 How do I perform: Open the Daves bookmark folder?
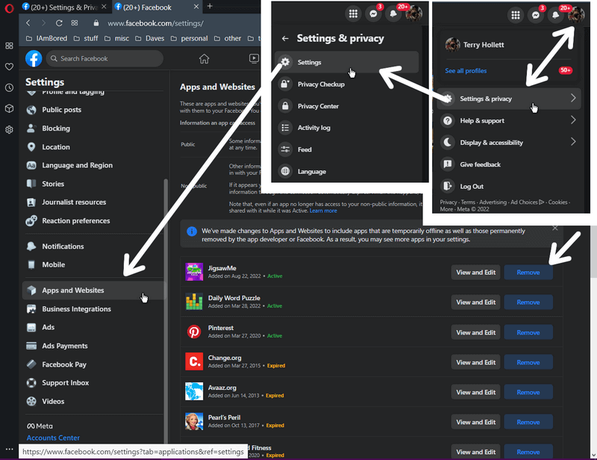150,39
